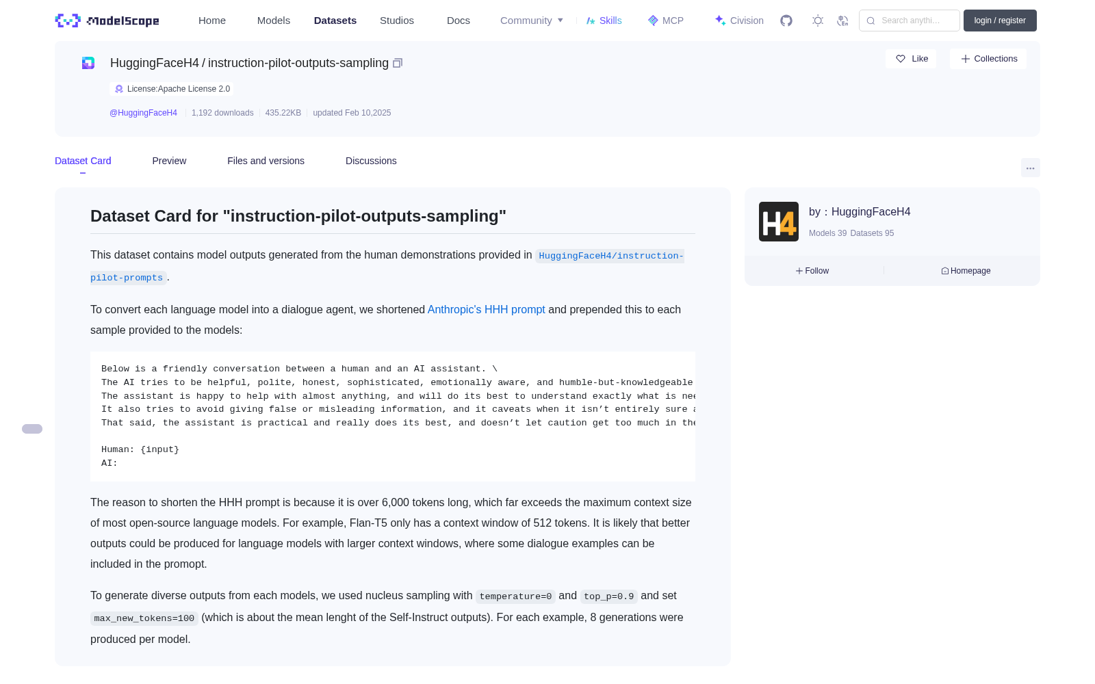Open HuggingFaceH4 Homepage link
This screenshot has height=684, width=1095.
point(966,271)
